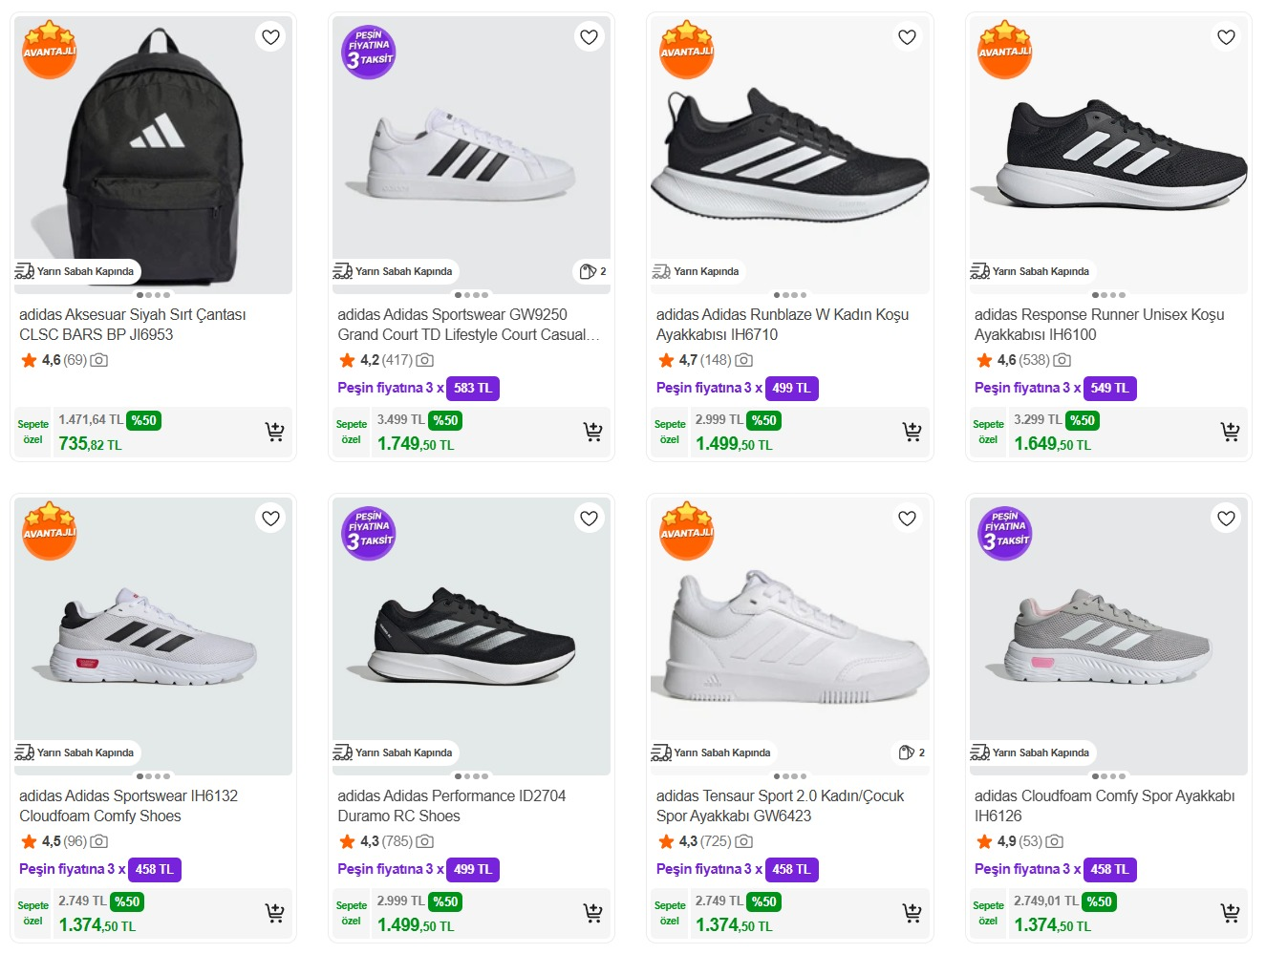Add Tensaur Sport 2.0 to cart

[912, 913]
